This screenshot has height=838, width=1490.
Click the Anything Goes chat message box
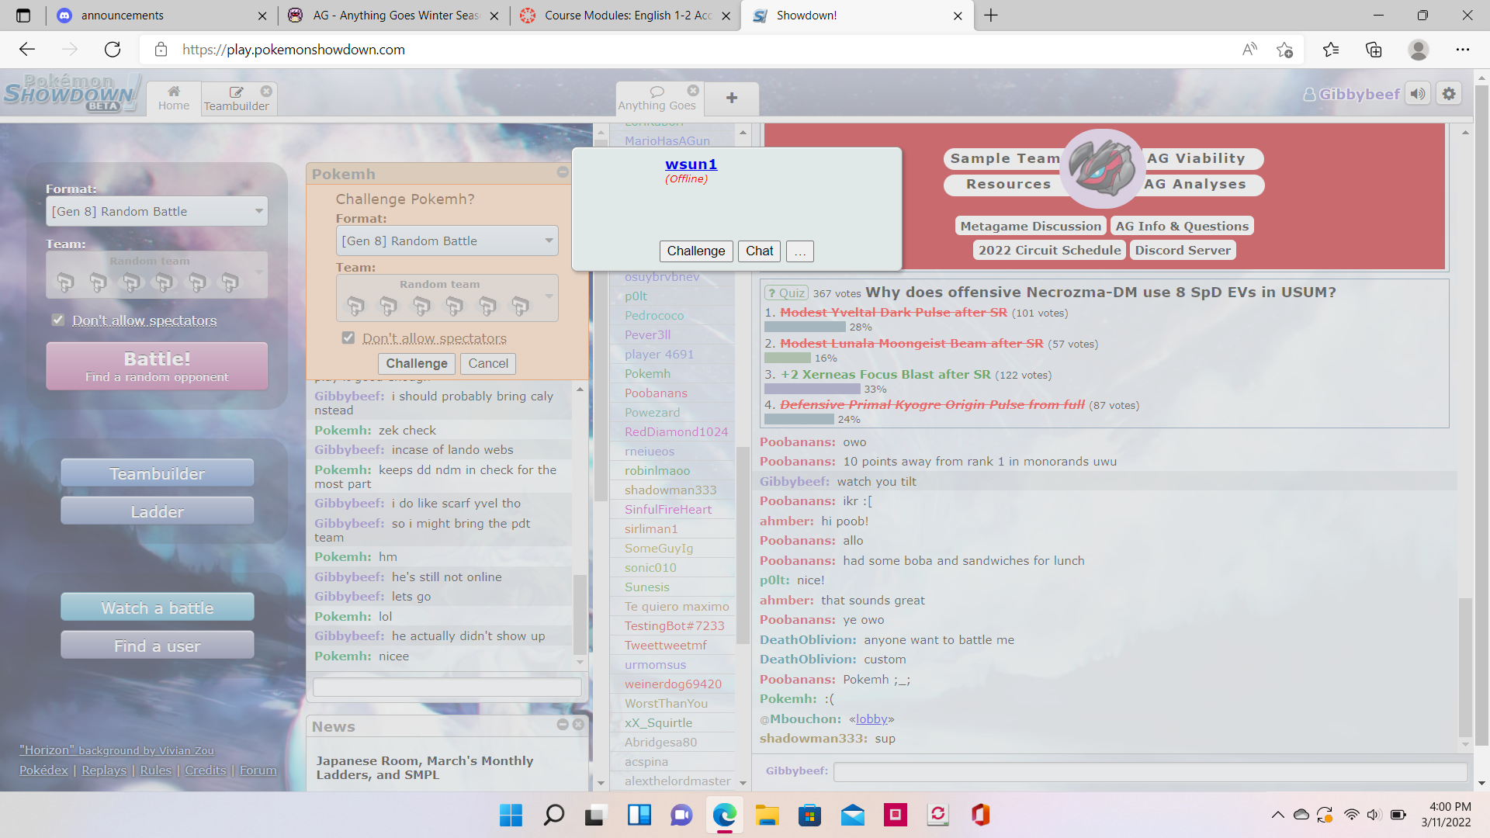[x=1150, y=771]
